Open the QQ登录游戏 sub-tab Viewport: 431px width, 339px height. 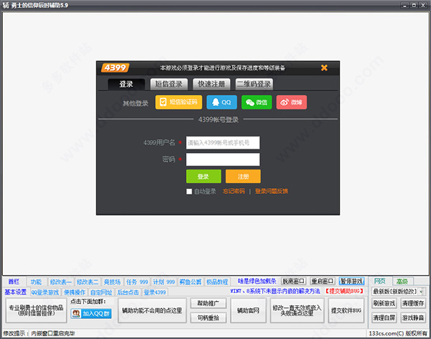[45, 292]
